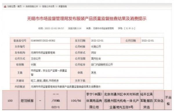Click the 网站 value cell
This screenshot has height=111, width=174.
click(127, 52)
